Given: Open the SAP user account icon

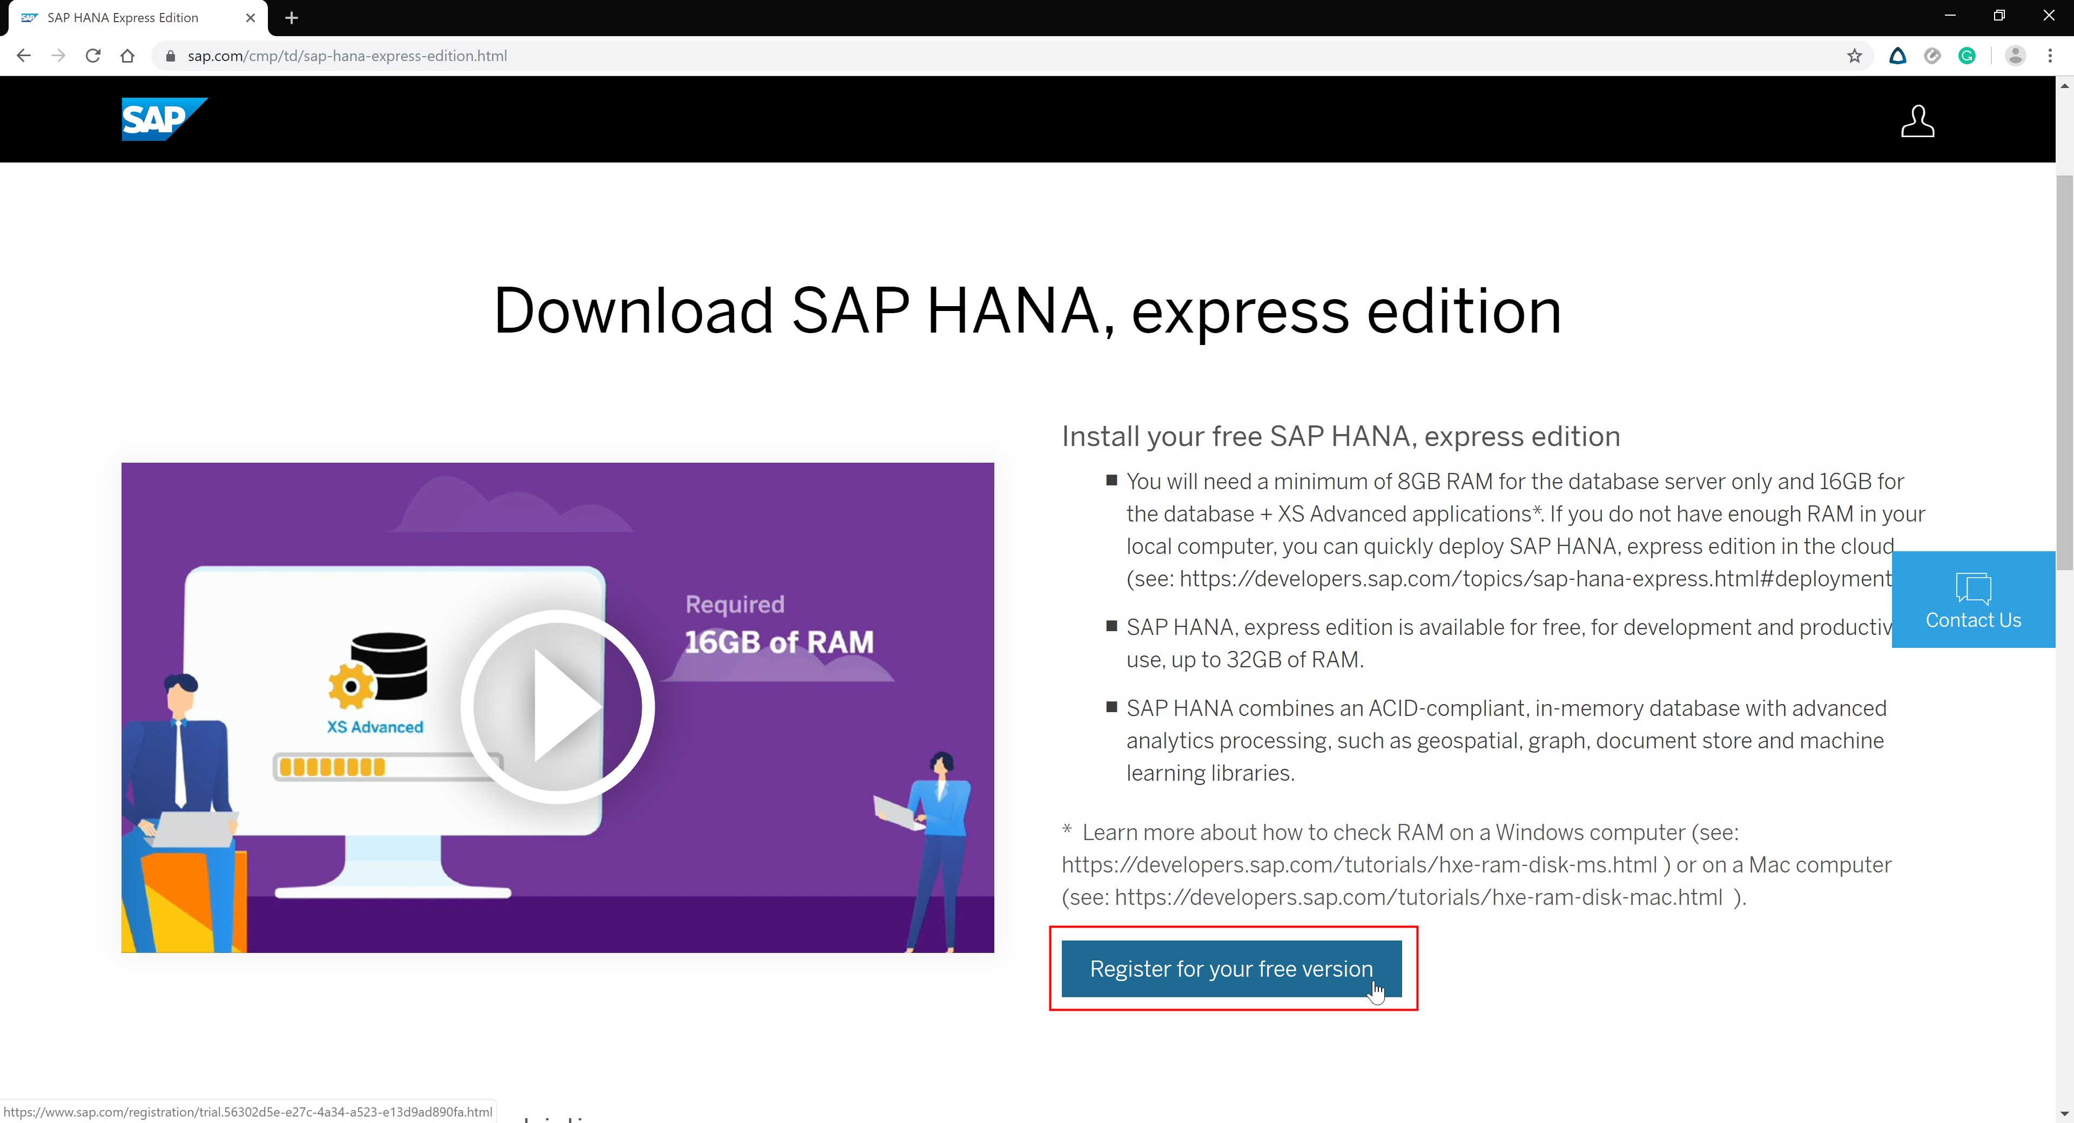Looking at the screenshot, I should tap(1918, 121).
